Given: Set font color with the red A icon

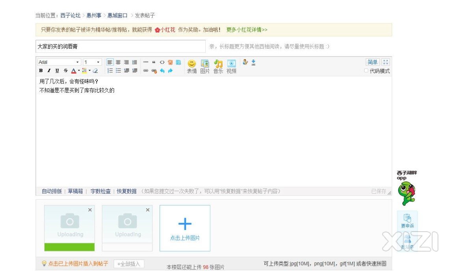Looking at the screenshot, I should tap(73, 71).
